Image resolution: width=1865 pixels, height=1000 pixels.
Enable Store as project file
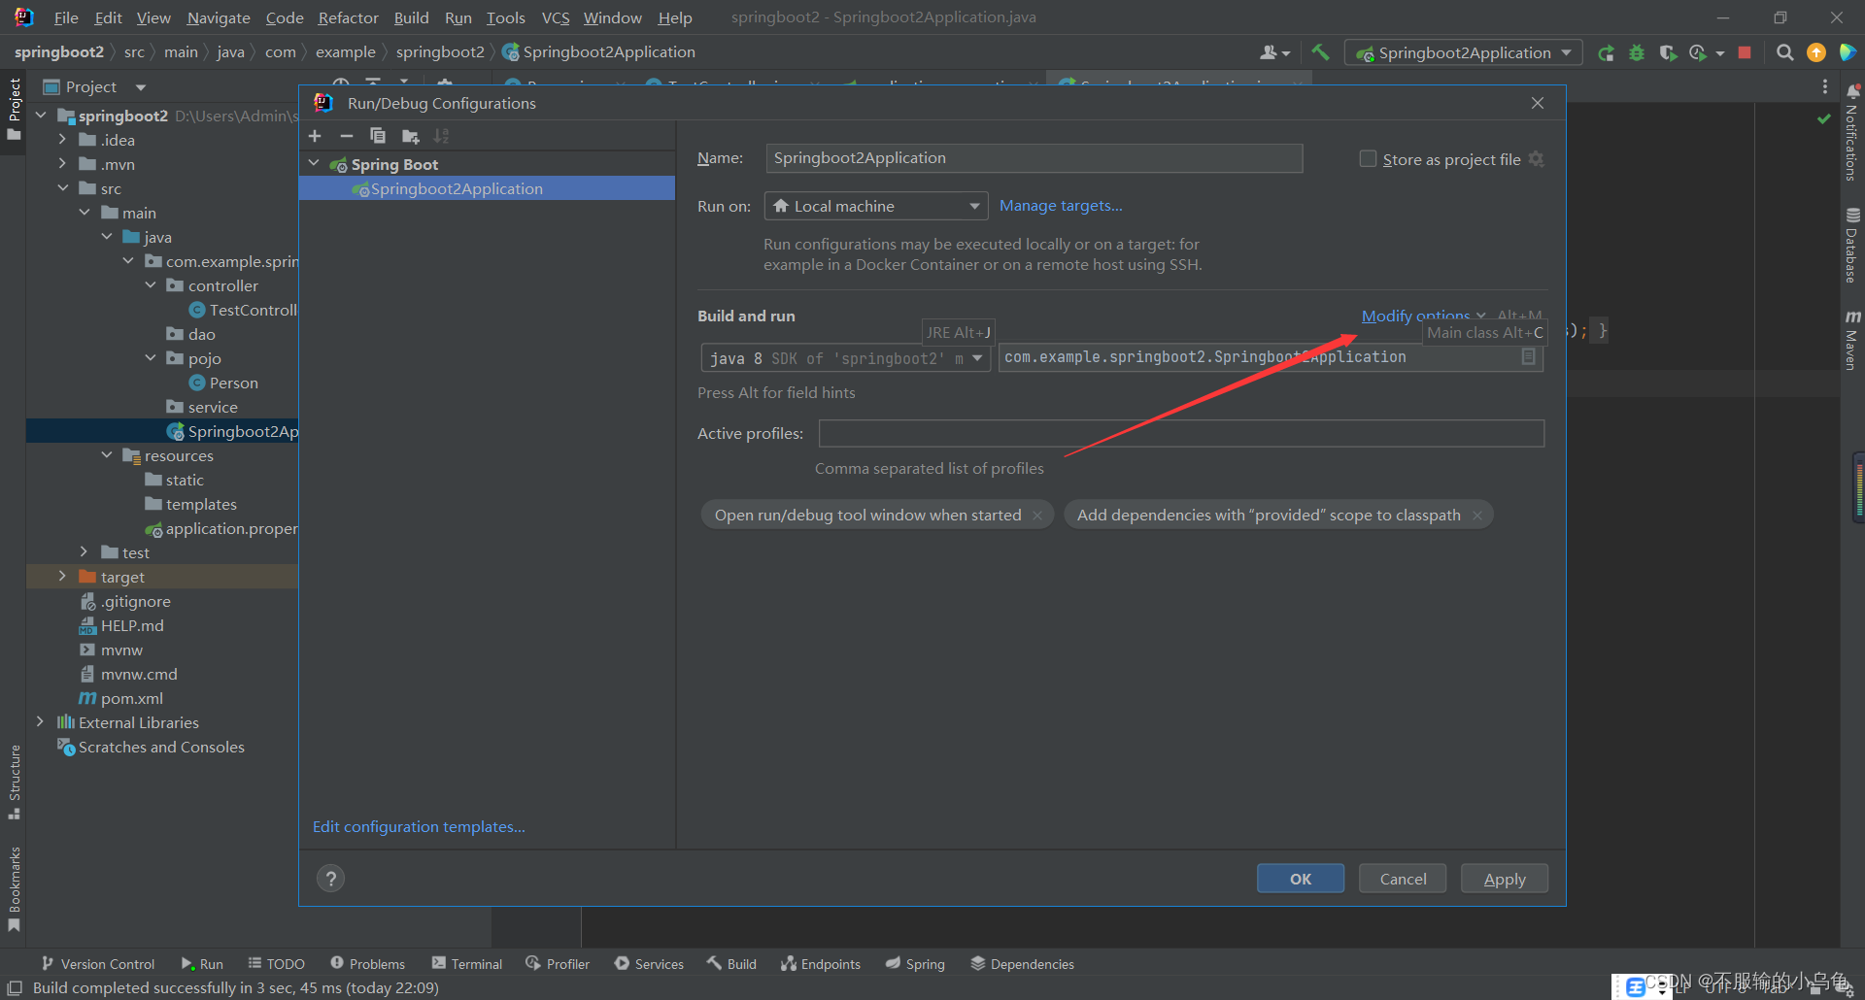[x=1368, y=158]
